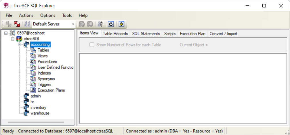This screenshot has width=290, height=135.
Task: Click the Triggers node icon
Action: click(x=33, y=84)
